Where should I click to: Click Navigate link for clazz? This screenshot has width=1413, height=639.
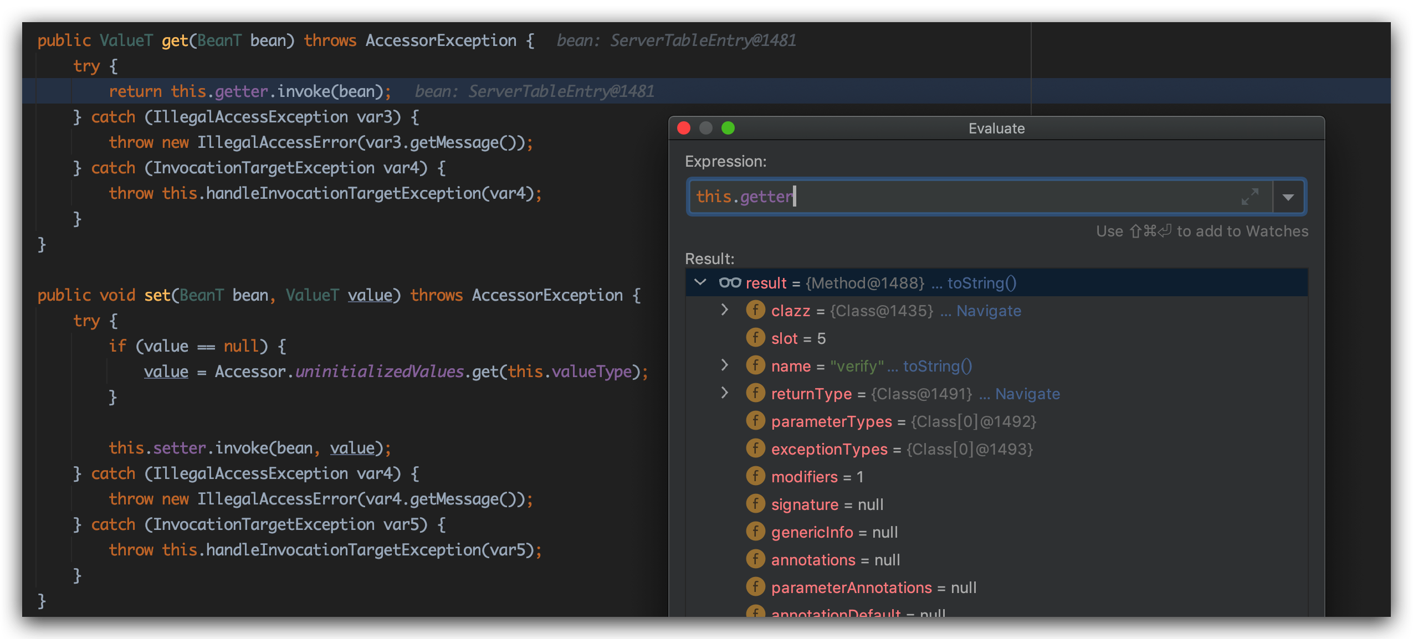point(989,311)
